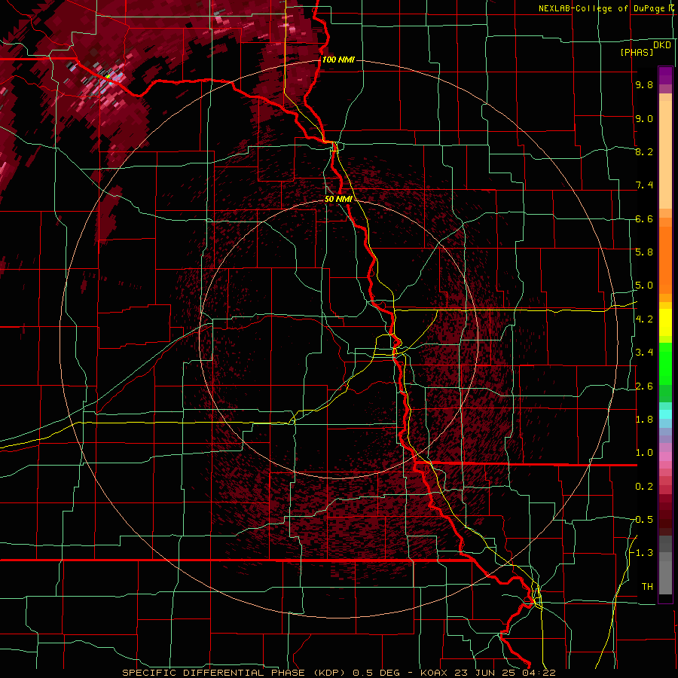Click the 6.6 value on the scale
Viewport: 678px width, 678px height.
pos(644,218)
